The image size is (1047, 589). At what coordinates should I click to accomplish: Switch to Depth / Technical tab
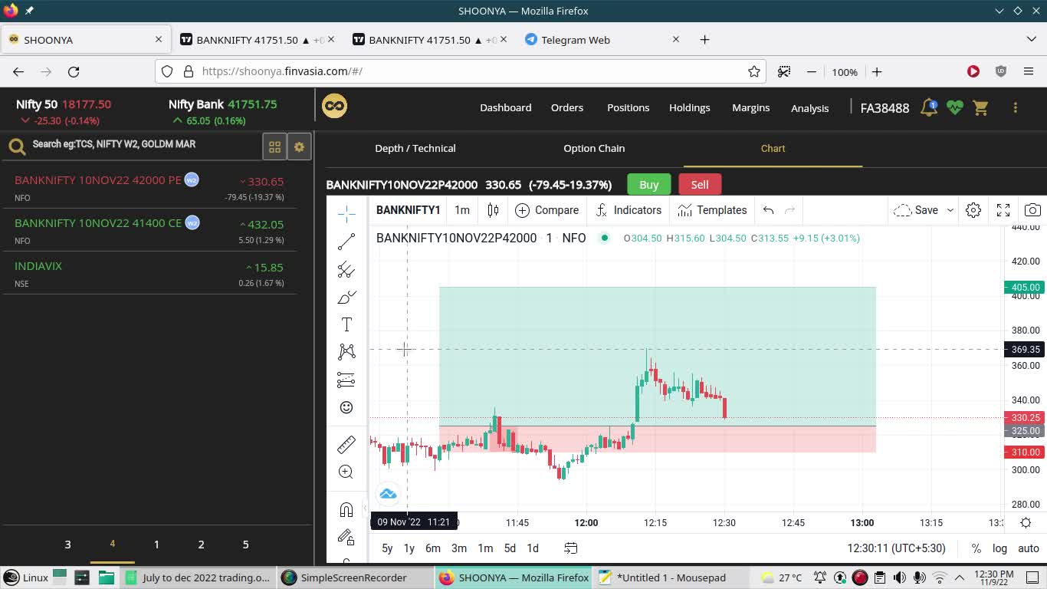point(415,148)
